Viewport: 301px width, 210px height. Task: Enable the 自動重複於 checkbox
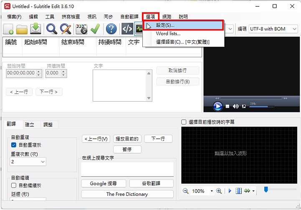click(14, 145)
